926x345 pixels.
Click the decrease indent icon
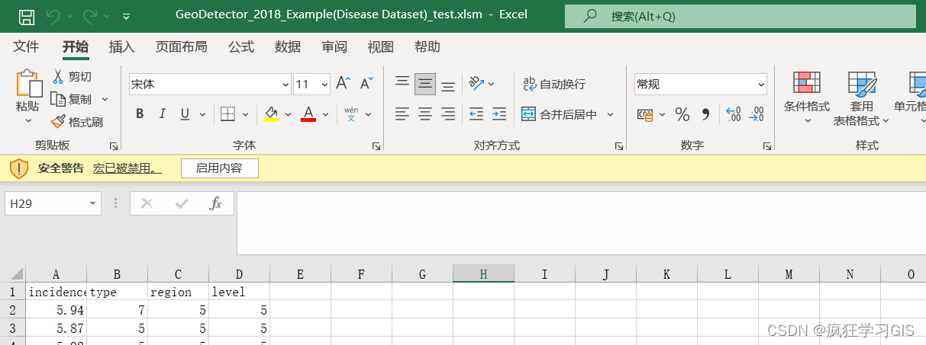(x=476, y=114)
